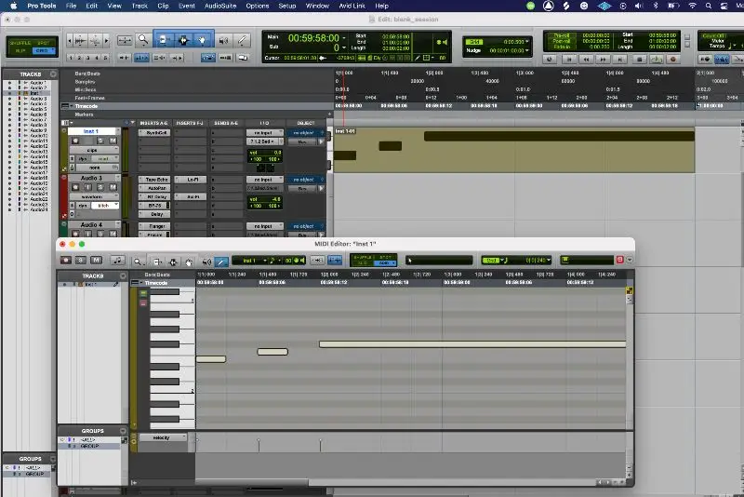Click the long MIDI note in MIDI Editor
This screenshot has height=497, width=744.
[472, 344]
